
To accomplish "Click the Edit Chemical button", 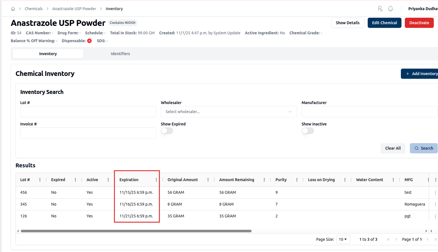I will pos(384,23).
